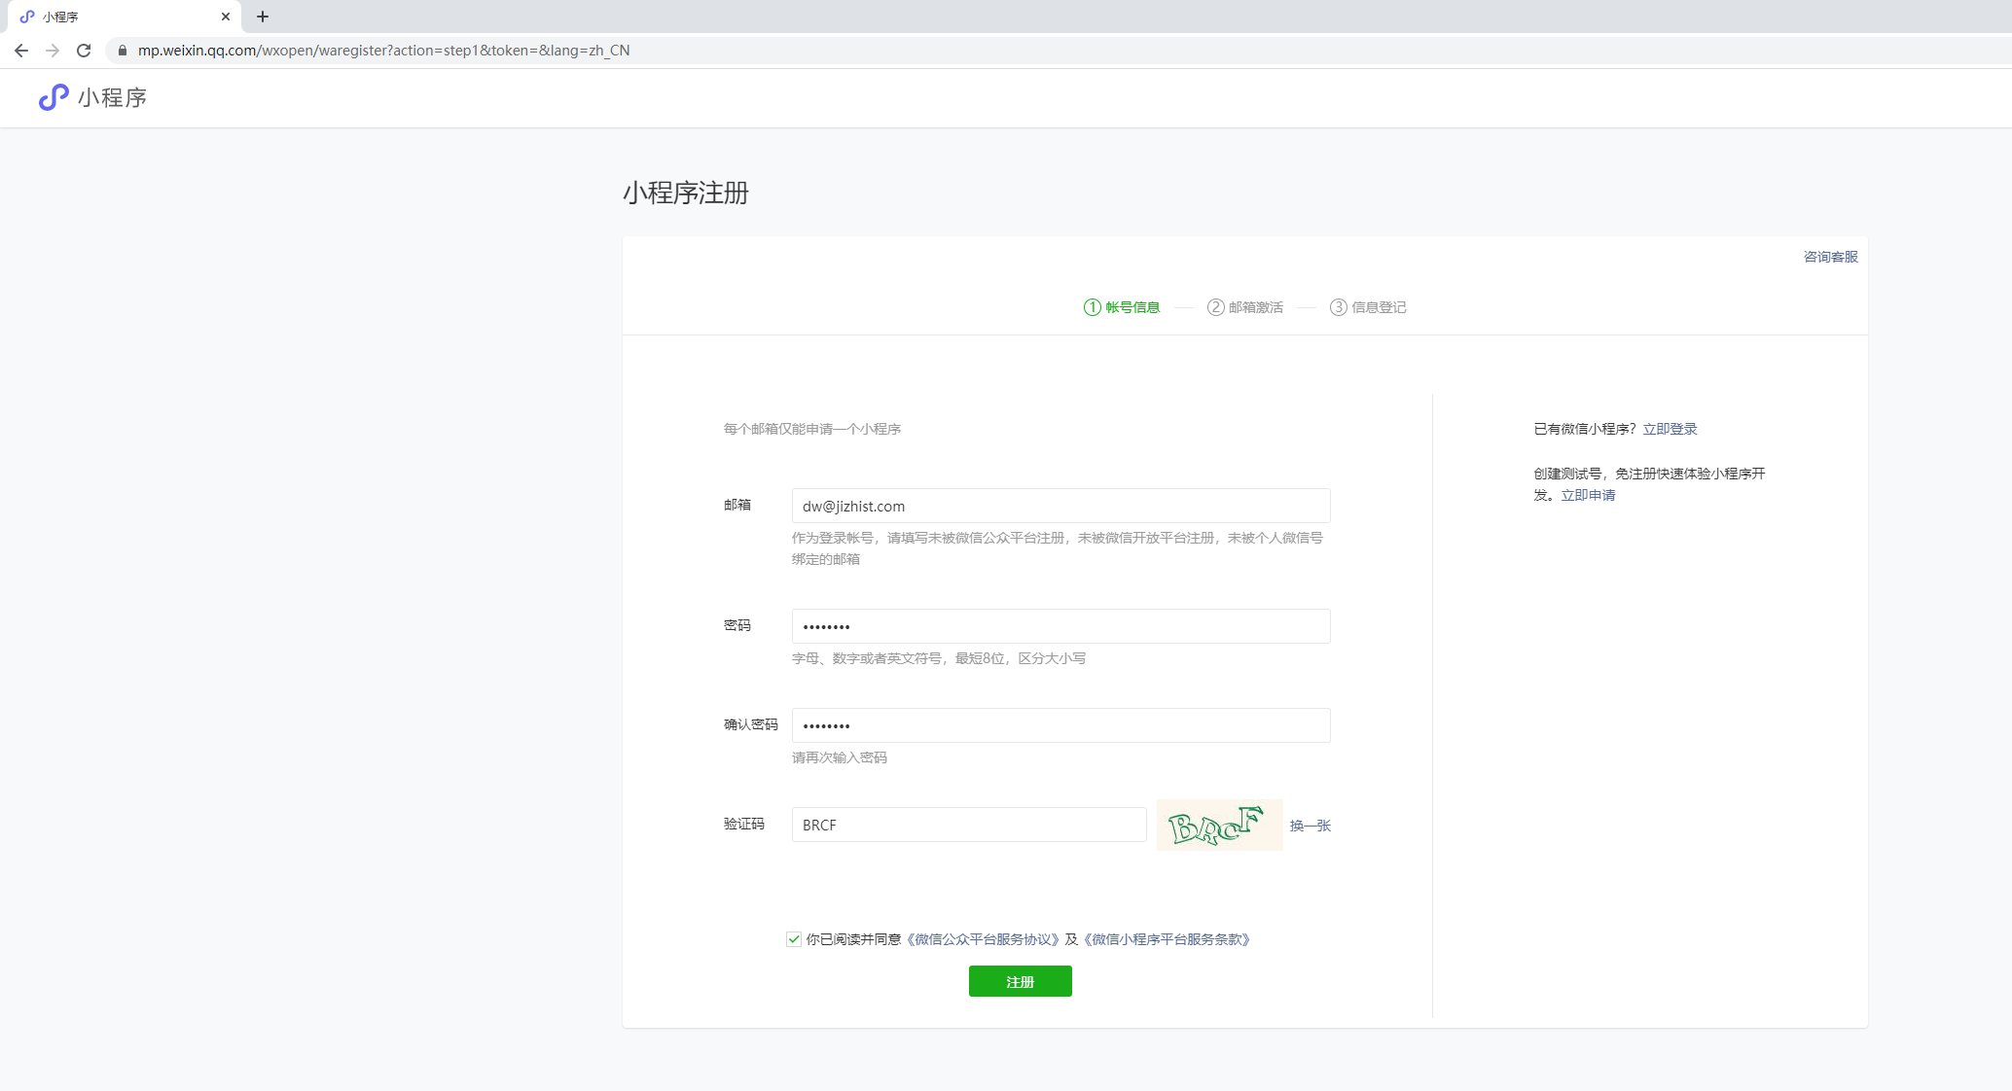Select step 1 帐号信息

1122,307
